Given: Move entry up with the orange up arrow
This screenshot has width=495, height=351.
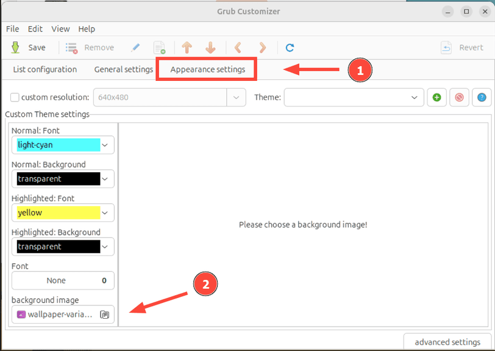Looking at the screenshot, I should (187, 47).
